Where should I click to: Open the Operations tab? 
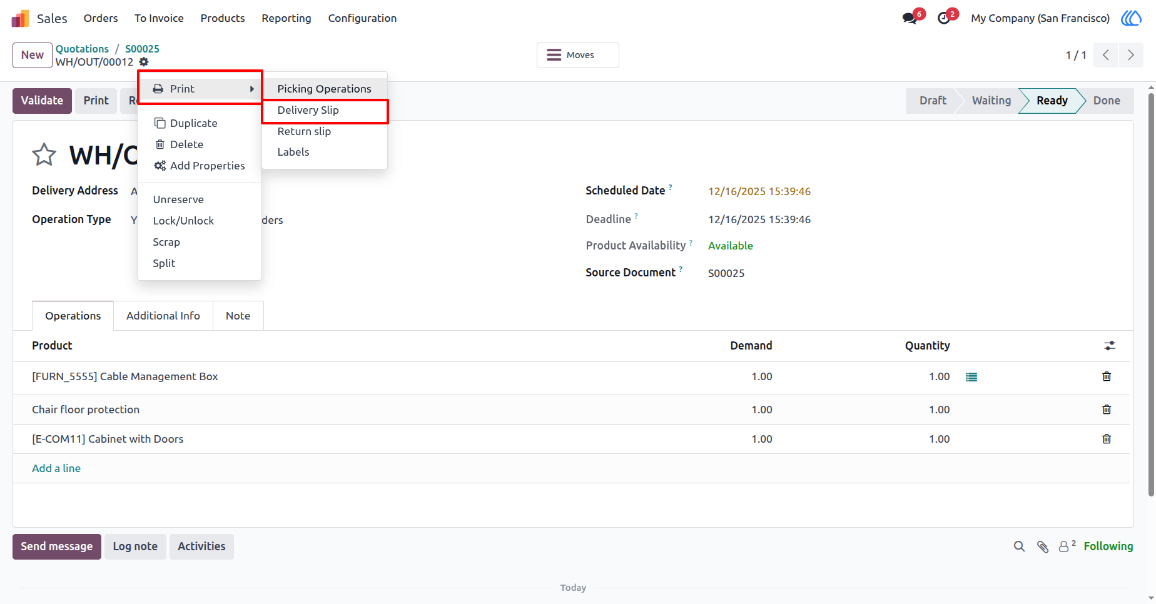73,316
